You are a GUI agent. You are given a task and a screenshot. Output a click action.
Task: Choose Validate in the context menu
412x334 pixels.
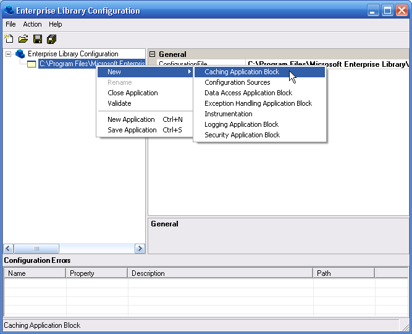click(x=119, y=103)
